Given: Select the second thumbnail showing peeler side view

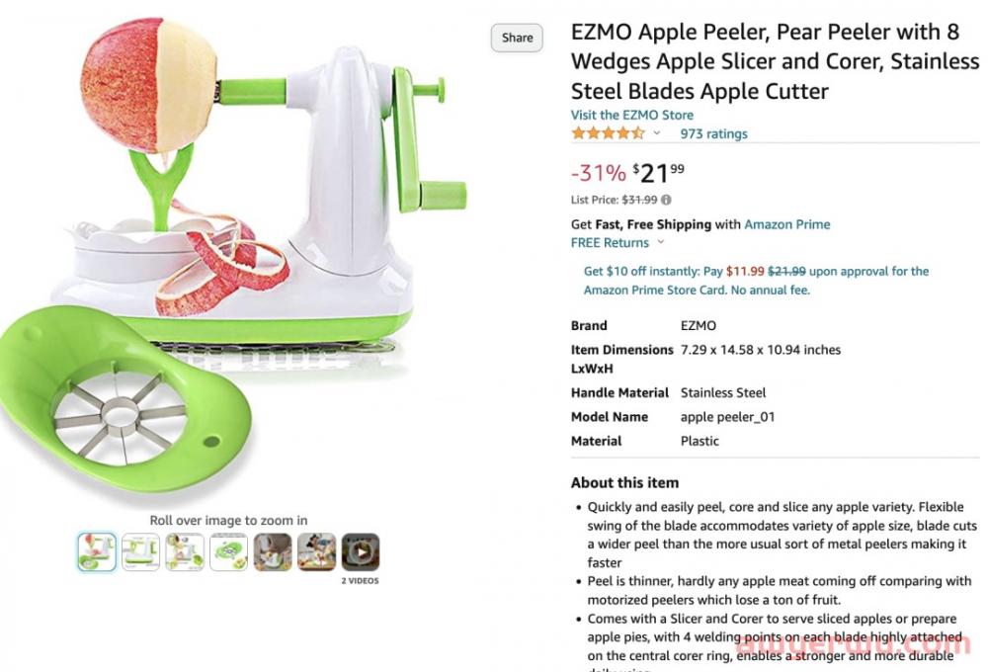Looking at the screenshot, I should click(140, 551).
